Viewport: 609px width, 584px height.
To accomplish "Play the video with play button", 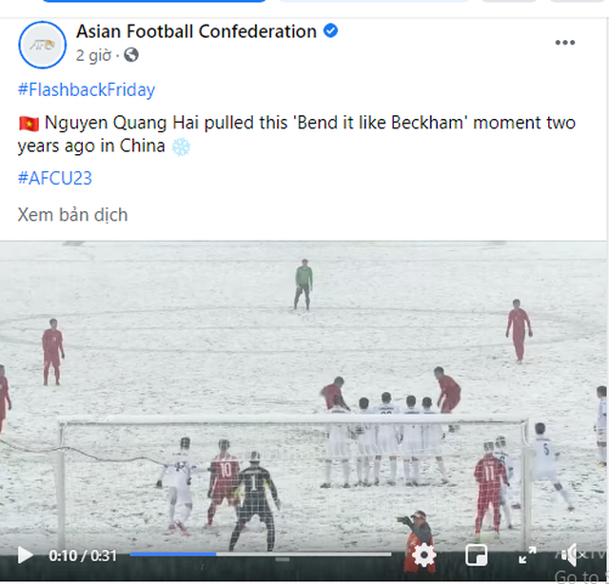I will tap(26, 555).
